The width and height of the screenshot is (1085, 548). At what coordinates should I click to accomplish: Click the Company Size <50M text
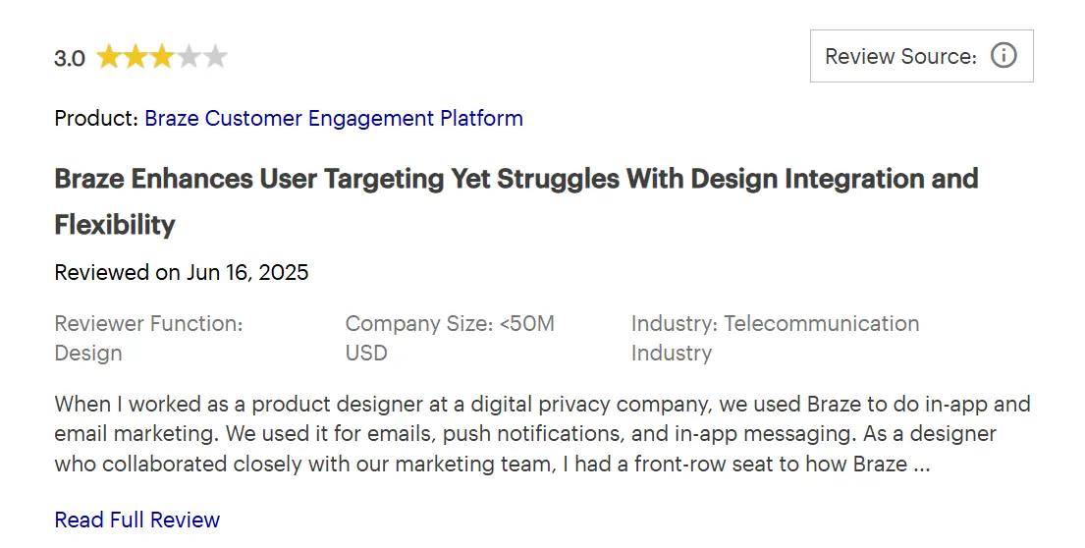tap(450, 323)
